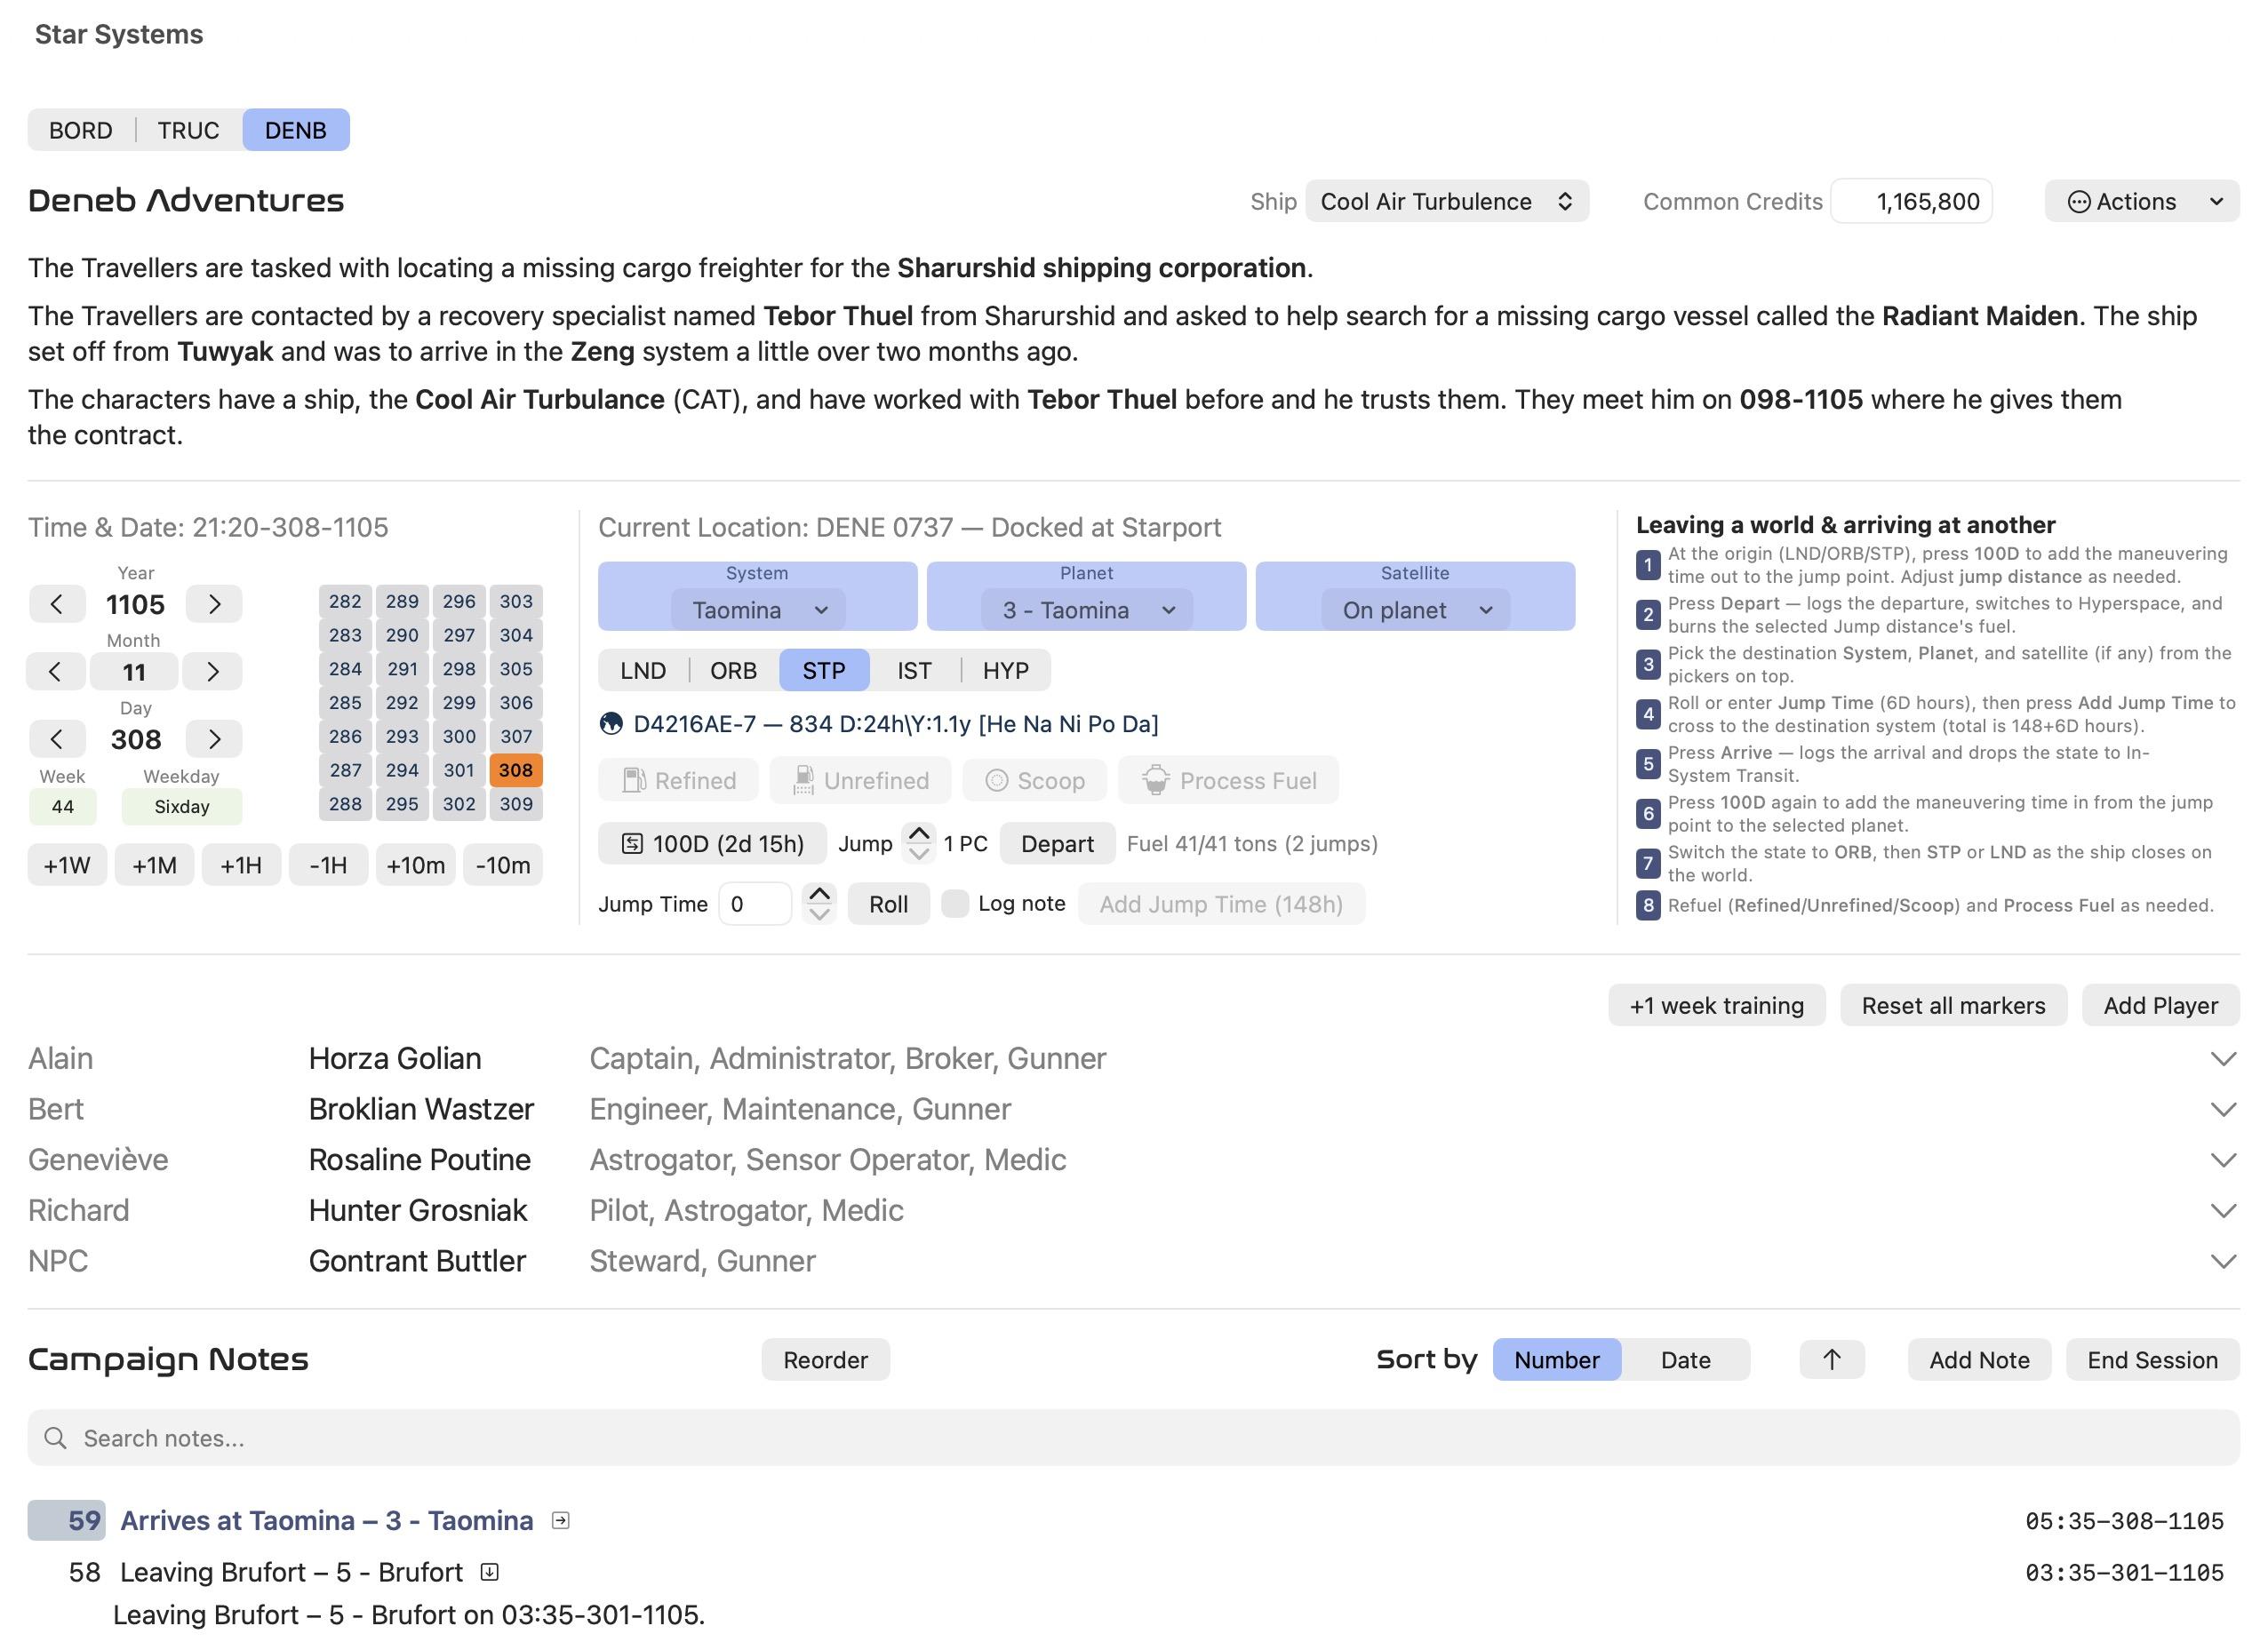The height and width of the screenshot is (1642, 2268).
Task: Select the BORD campaign tab
Action: coord(81,130)
